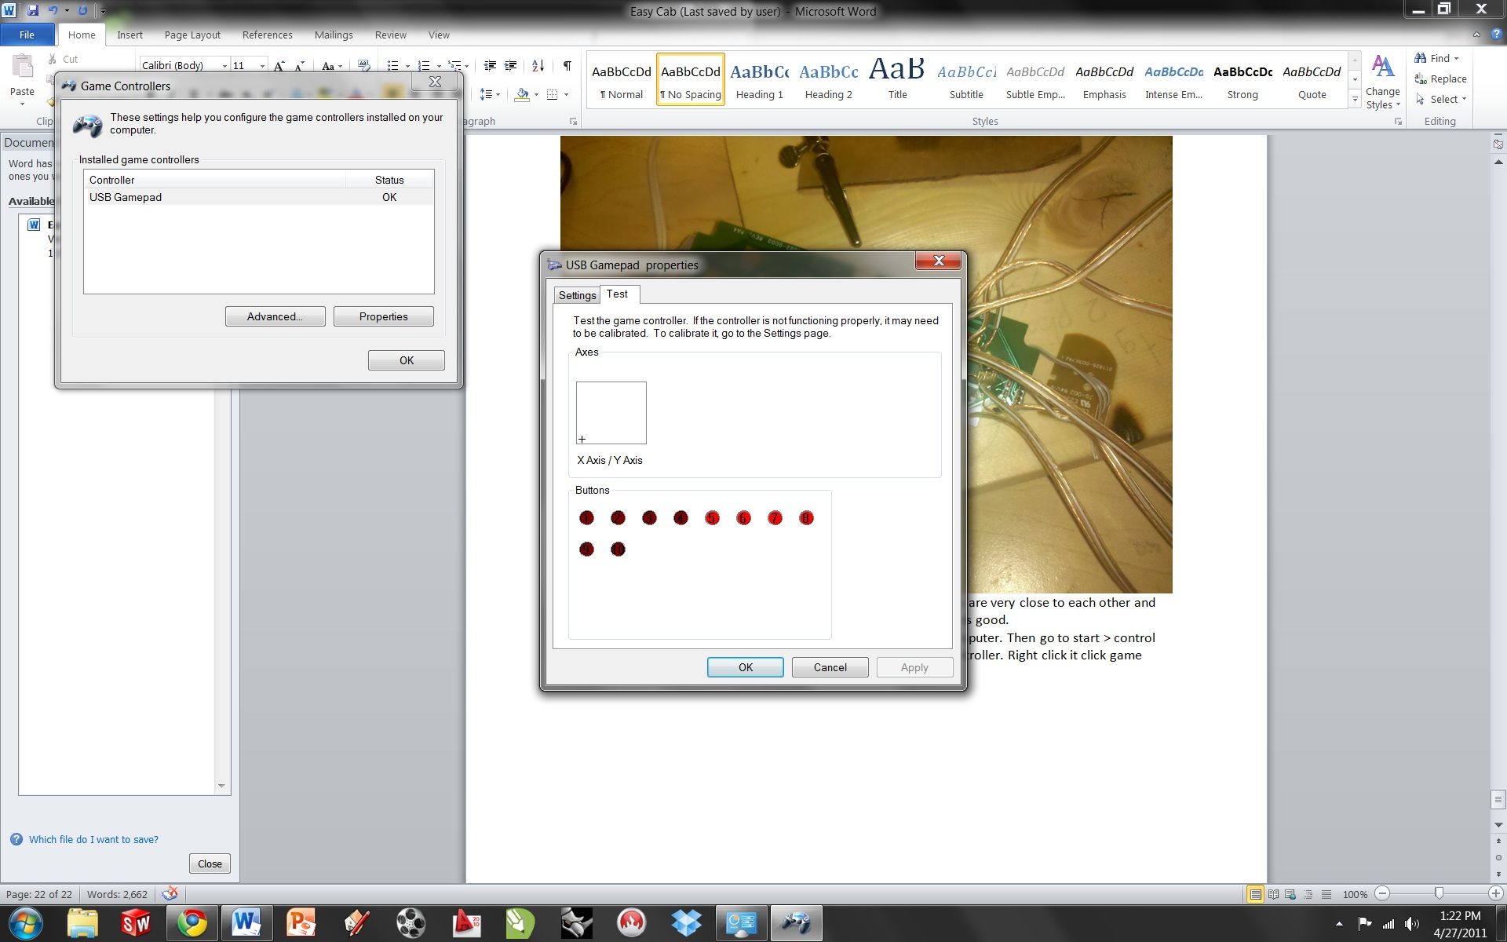The width and height of the screenshot is (1507, 942).
Task: Open the Page Layout ribbon tab
Action: (192, 35)
